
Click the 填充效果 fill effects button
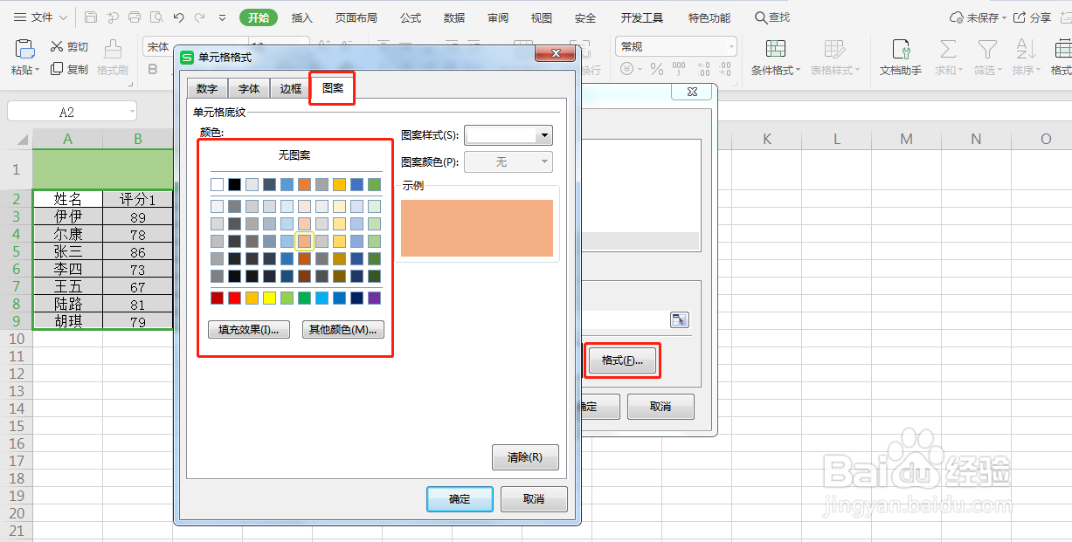[x=249, y=329]
